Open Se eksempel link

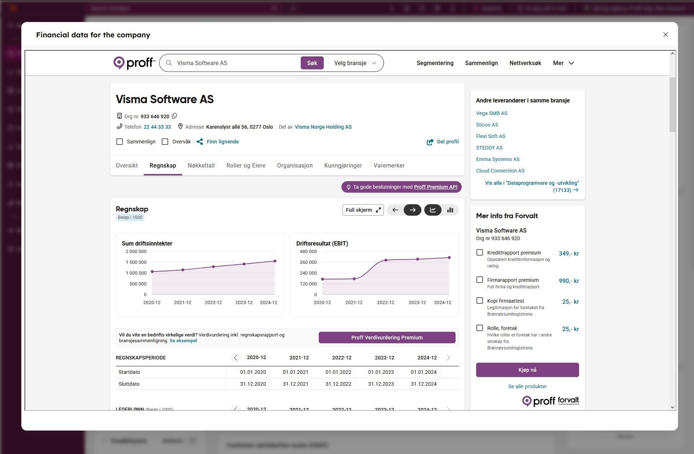click(x=183, y=340)
